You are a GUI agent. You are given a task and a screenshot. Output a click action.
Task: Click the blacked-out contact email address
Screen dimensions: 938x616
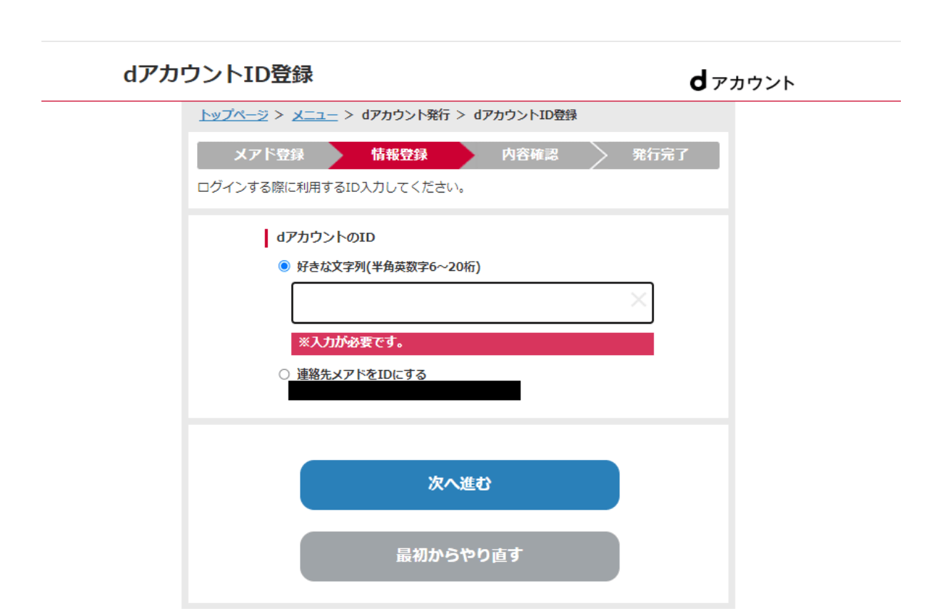(x=404, y=391)
